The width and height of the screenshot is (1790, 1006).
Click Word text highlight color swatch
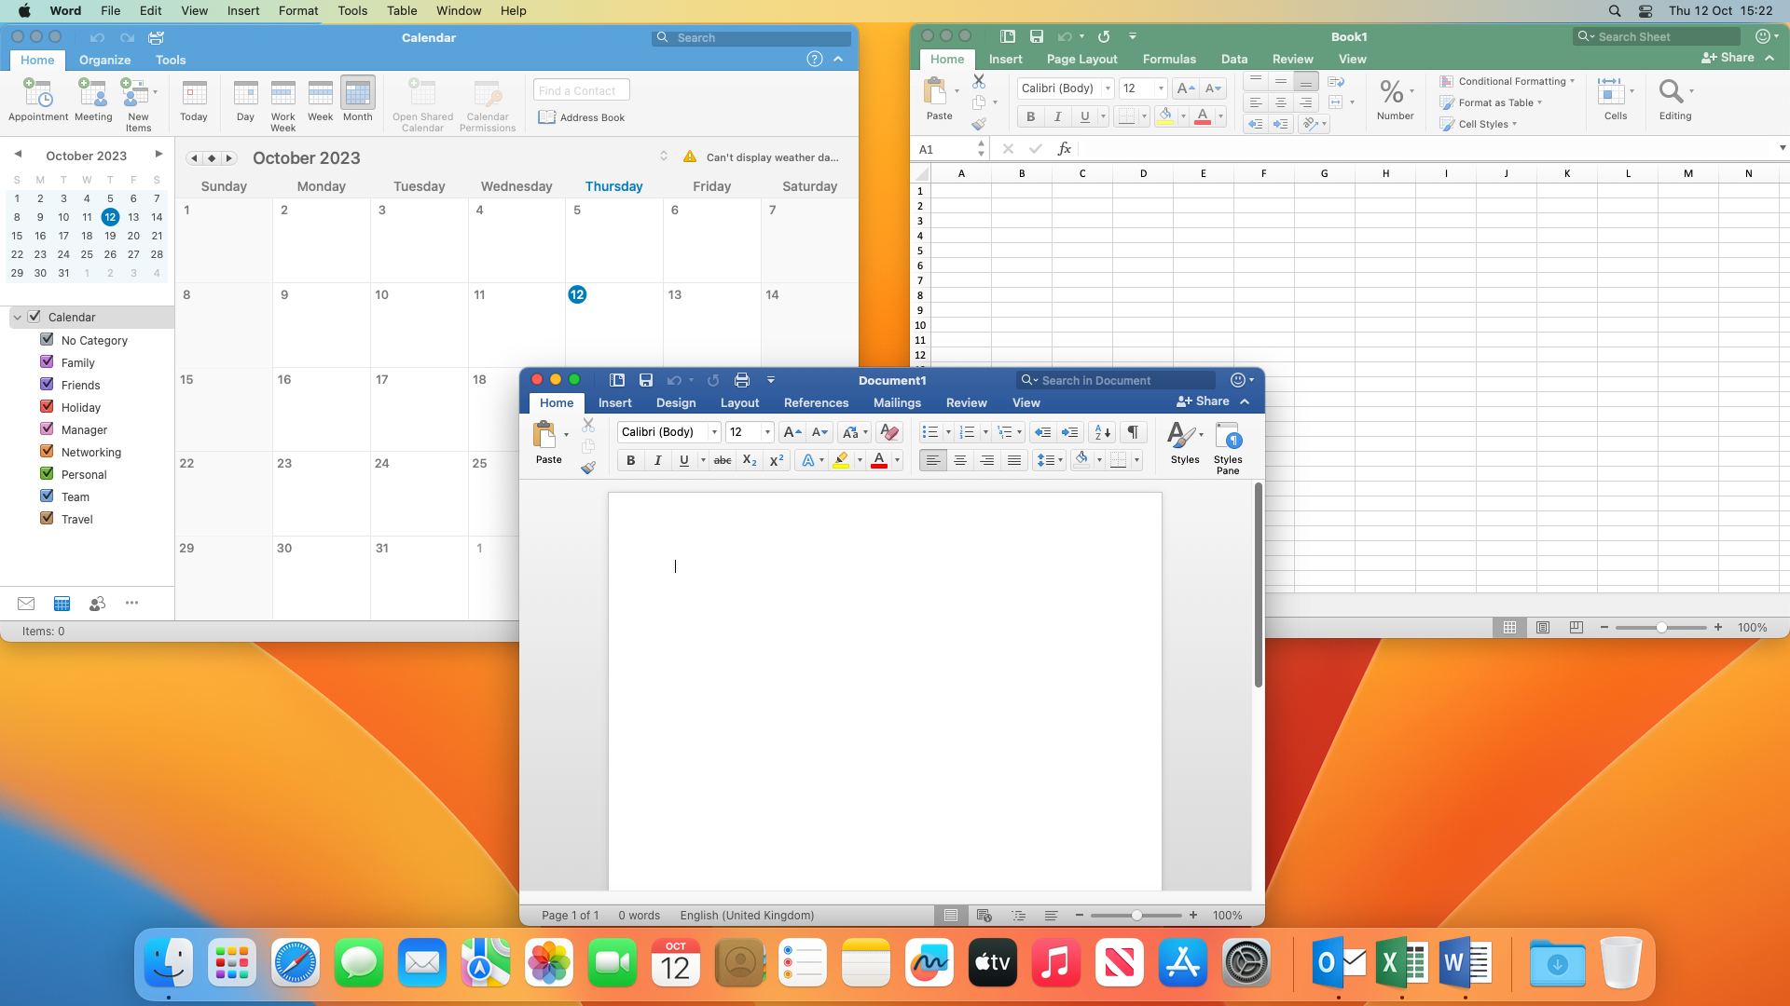tap(842, 460)
